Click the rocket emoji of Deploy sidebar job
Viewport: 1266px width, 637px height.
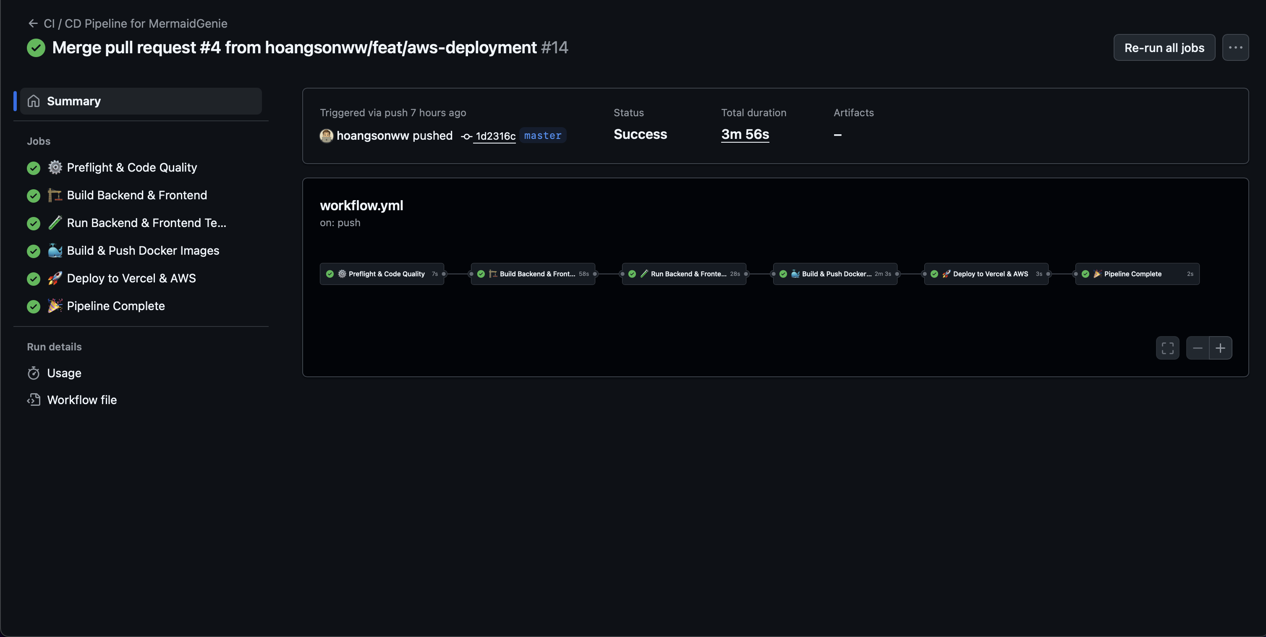55,278
